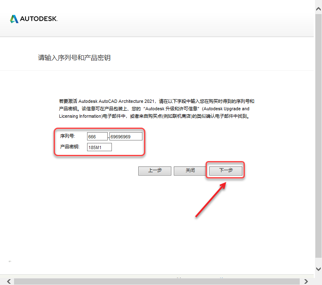Click the heading 请输入序列号和产品密钥

tap(74, 58)
